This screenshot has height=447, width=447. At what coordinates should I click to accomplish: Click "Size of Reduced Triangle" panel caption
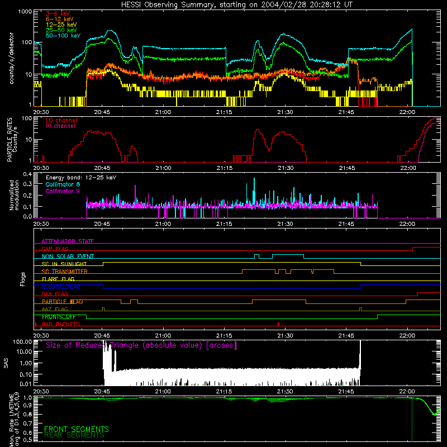point(141,345)
